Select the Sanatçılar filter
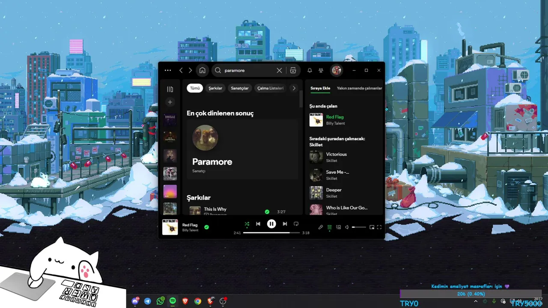This screenshot has width=548, height=308. pyautogui.click(x=240, y=88)
